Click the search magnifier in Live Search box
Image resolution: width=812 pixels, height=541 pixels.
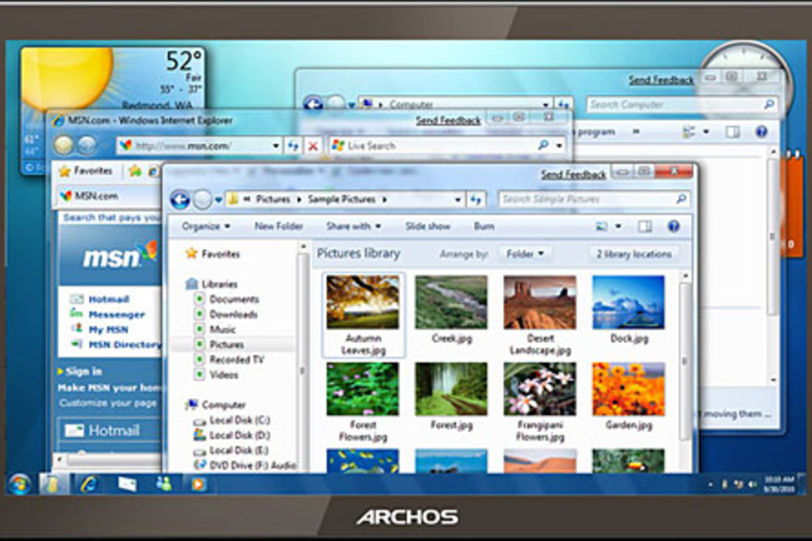542,145
